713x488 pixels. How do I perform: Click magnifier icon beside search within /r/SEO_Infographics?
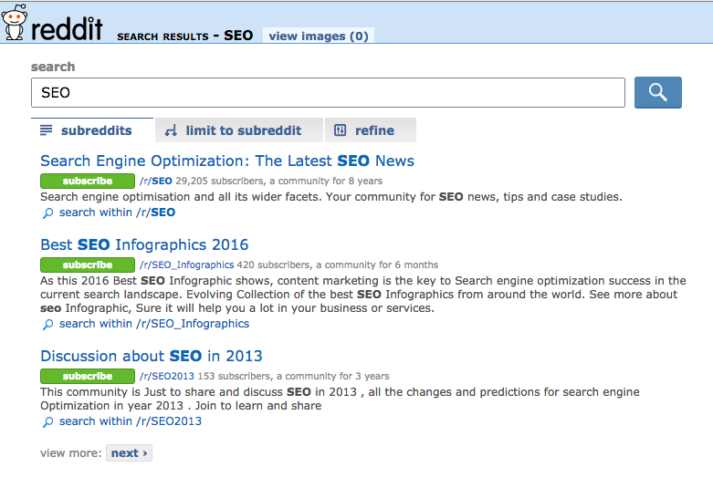point(47,325)
